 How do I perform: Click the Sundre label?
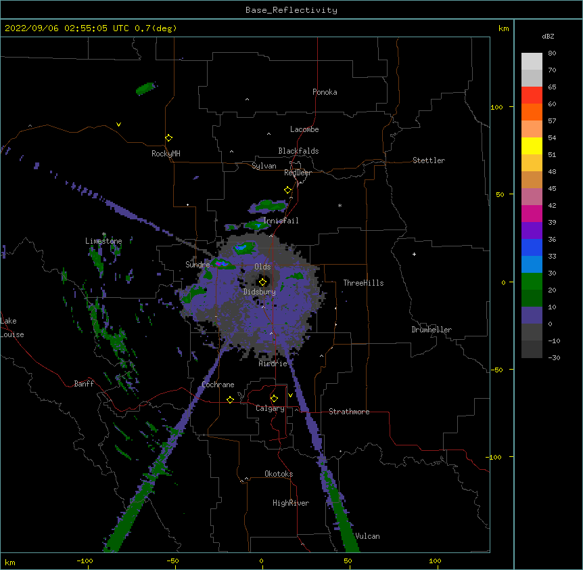[197, 265]
